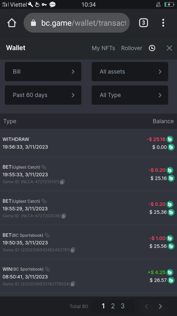Open the browser three-dot menu
Image resolution: width=177 pixels, height=316 pixels.
tap(163, 23)
